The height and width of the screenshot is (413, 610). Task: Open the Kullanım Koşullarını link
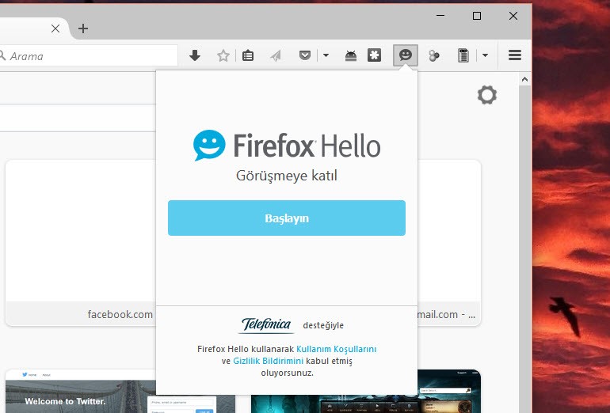[337, 349]
